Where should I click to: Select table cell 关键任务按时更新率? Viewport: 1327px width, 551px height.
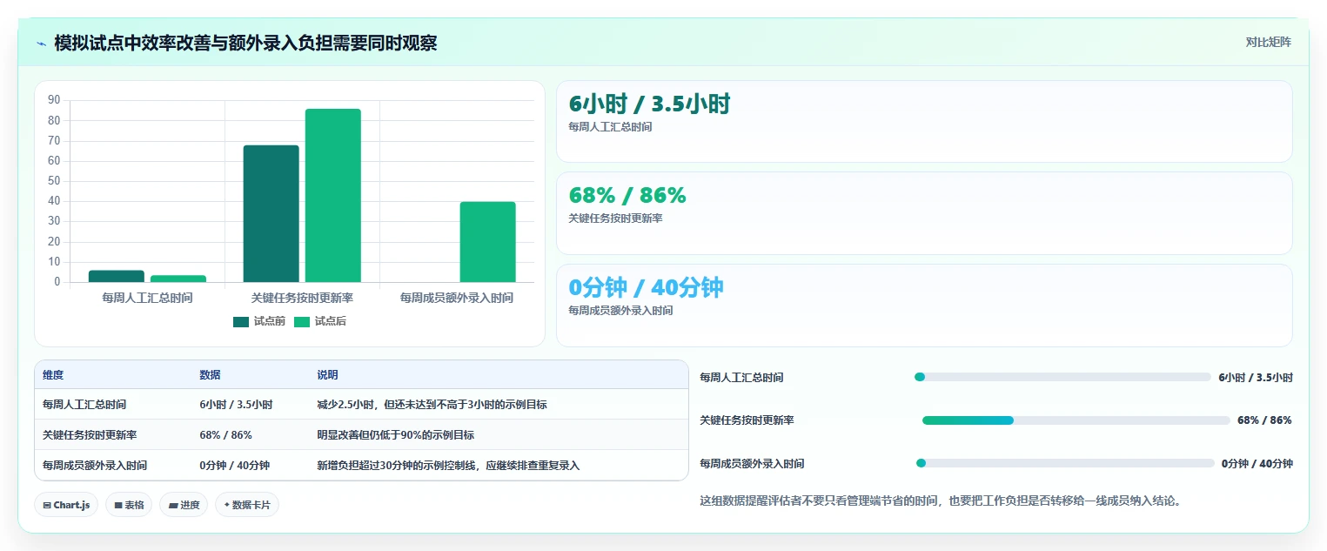90,435
